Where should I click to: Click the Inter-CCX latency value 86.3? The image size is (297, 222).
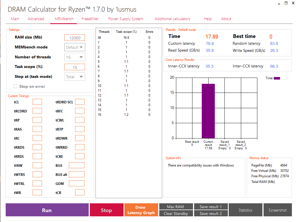(x=274, y=66)
